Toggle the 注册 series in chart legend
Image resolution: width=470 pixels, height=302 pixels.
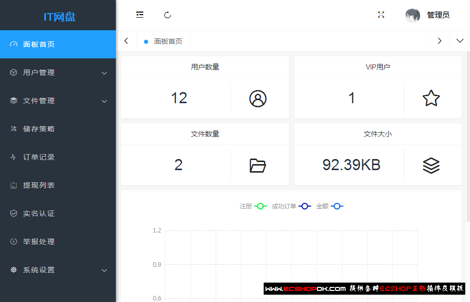coord(253,206)
